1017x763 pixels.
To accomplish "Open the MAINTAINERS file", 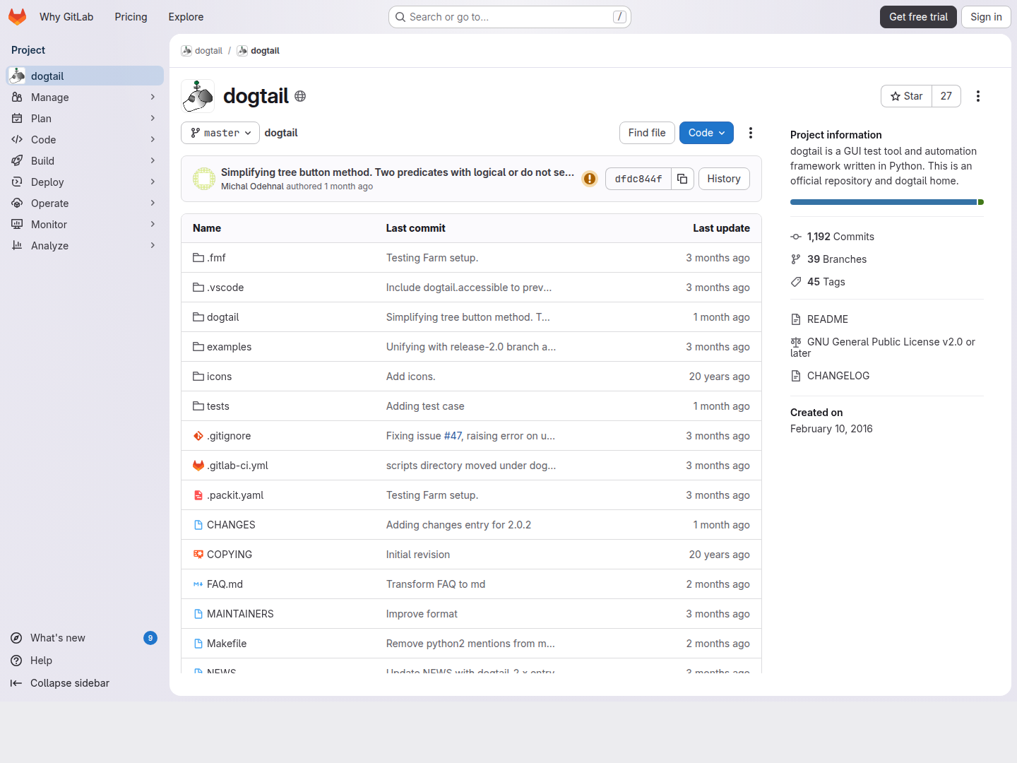I will coord(240,614).
